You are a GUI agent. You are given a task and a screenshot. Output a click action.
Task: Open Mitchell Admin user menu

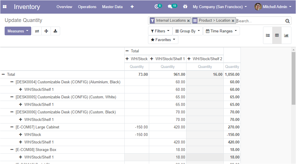click(x=273, y=7)
